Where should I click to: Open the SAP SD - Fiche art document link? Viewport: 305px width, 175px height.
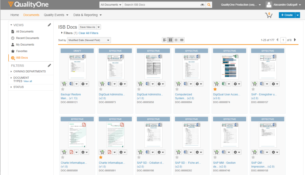pos(188,165)
